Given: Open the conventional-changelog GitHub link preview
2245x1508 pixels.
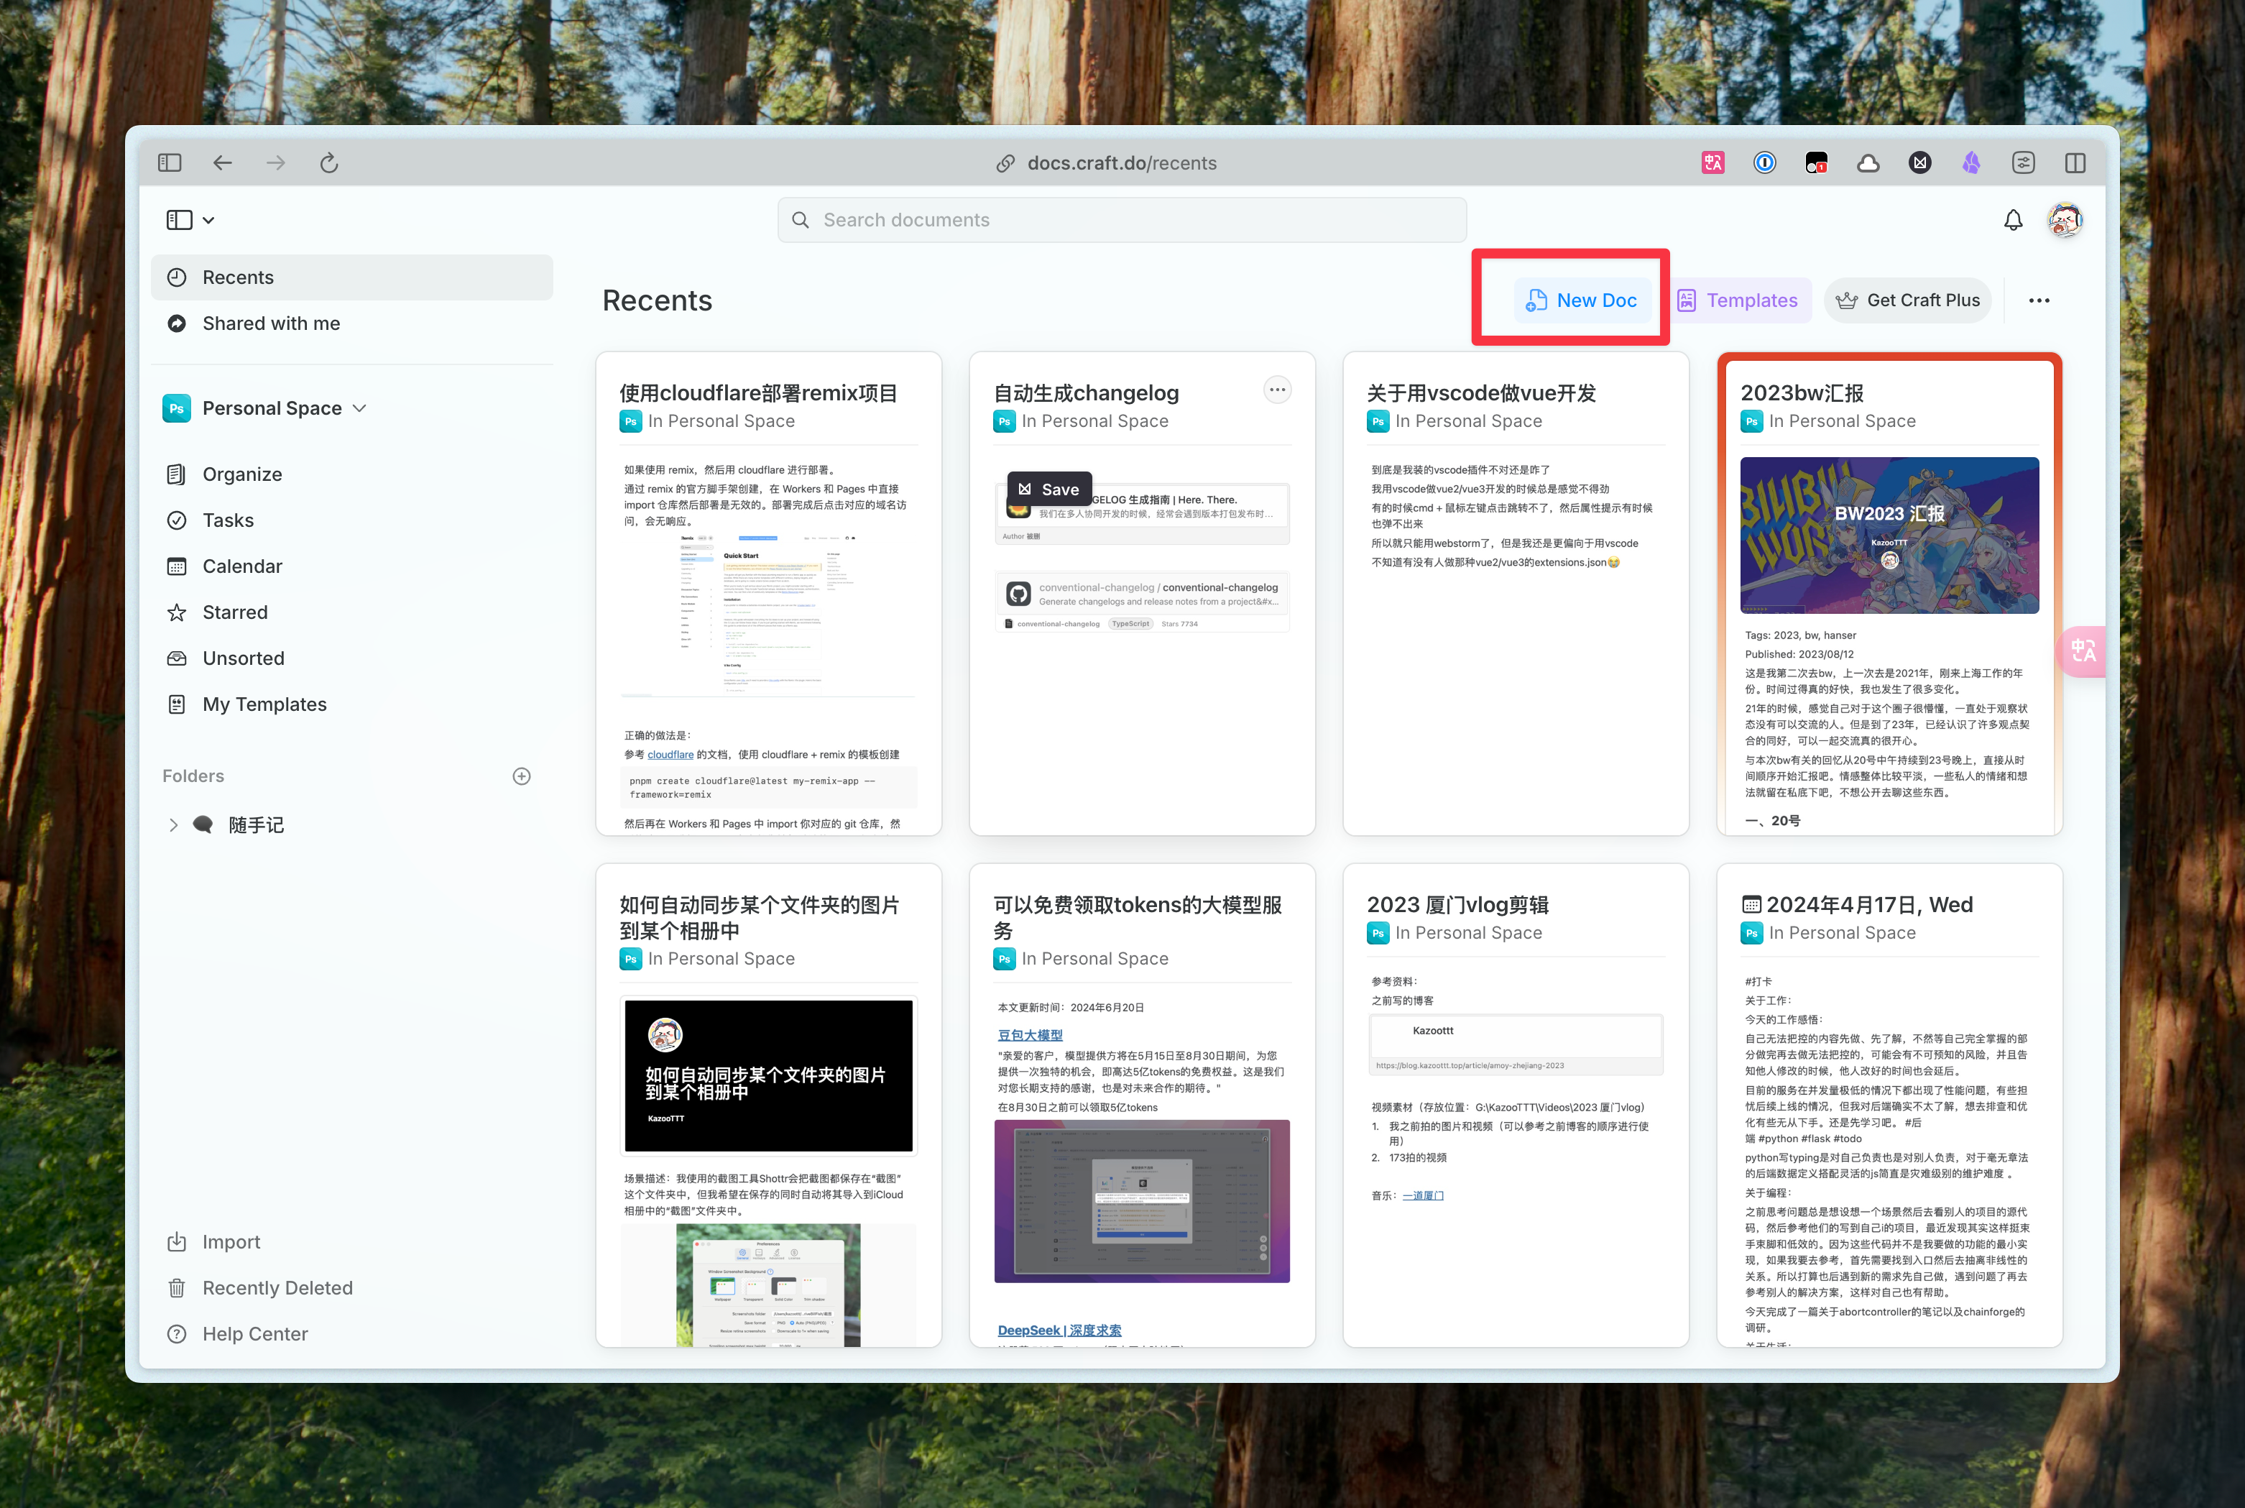Looking at the screenshot, I should pyautogui.click(x=1142, y=602).
